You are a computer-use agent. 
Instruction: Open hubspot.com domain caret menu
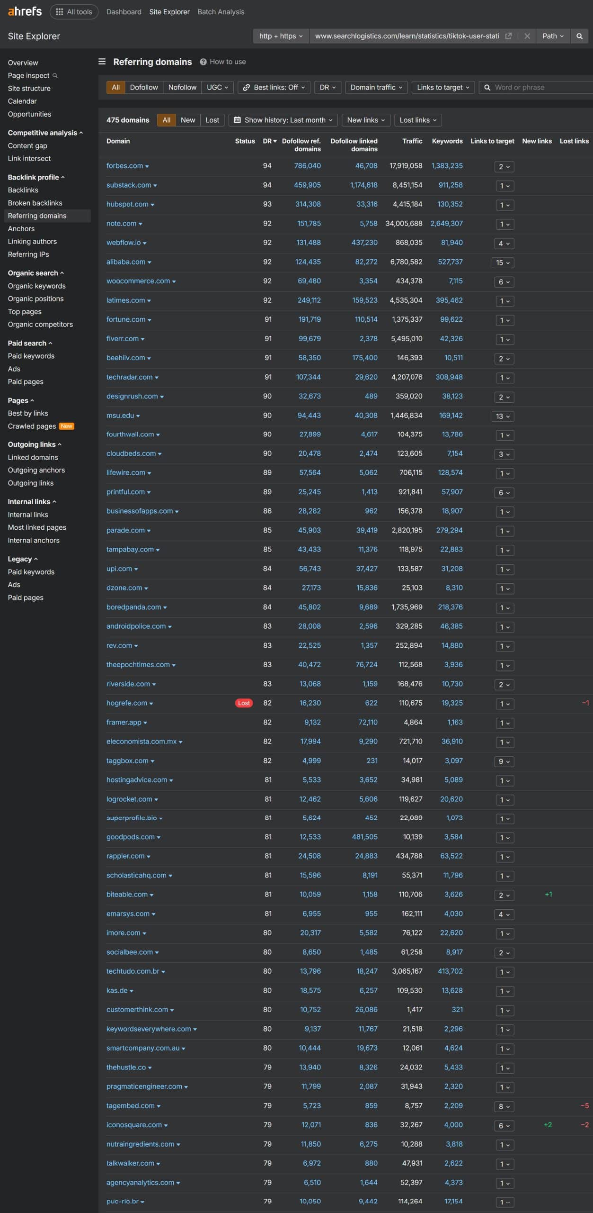pyautogui.click(x=152, y=205)
